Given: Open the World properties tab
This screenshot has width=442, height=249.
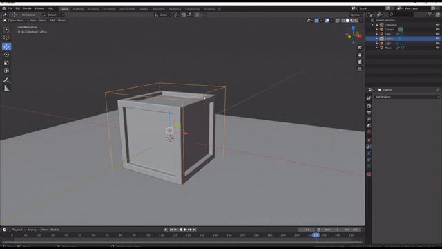Looking at the screenshot, I should [369, 132].
